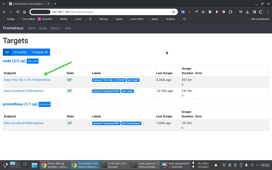The image size is (272, 170).
Task: Reload the Prometheus targets page
Action: (x=18, y=12)
